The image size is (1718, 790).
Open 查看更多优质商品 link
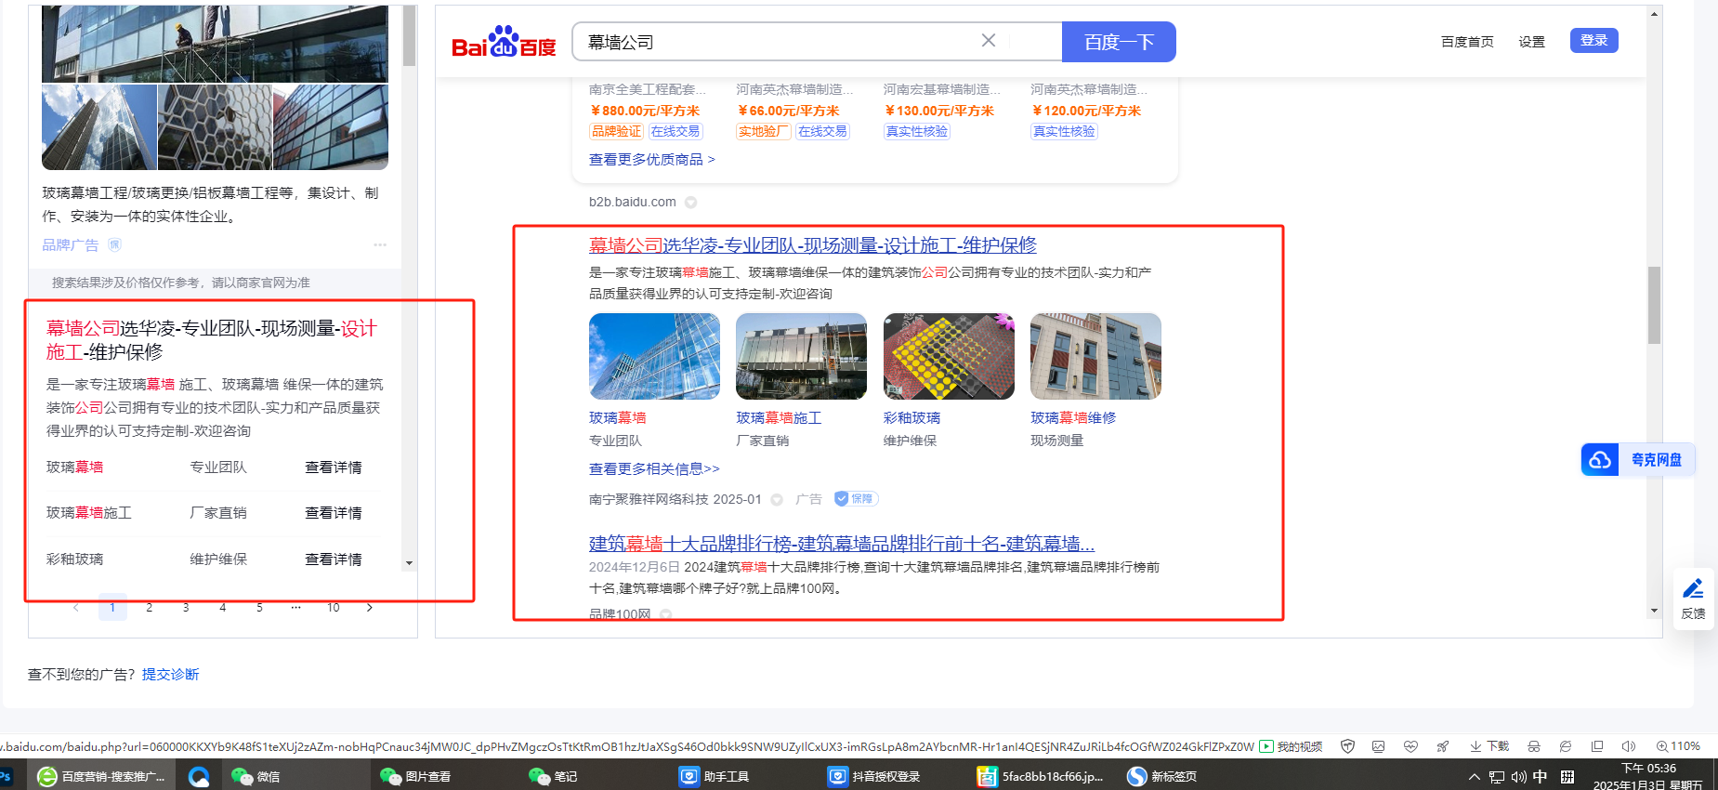pos(652,160)
